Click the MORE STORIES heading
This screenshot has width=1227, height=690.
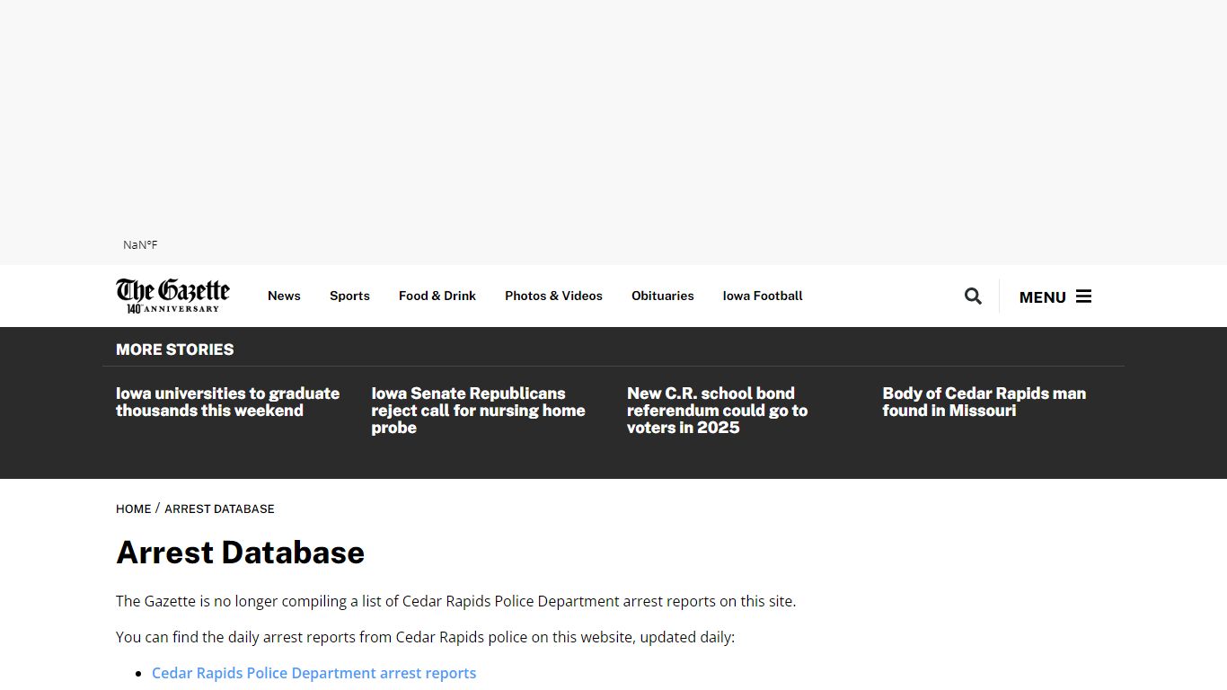click(175, 349)
